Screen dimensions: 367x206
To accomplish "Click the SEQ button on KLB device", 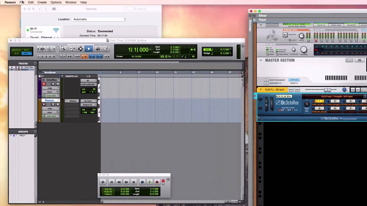I will point(353,90).
